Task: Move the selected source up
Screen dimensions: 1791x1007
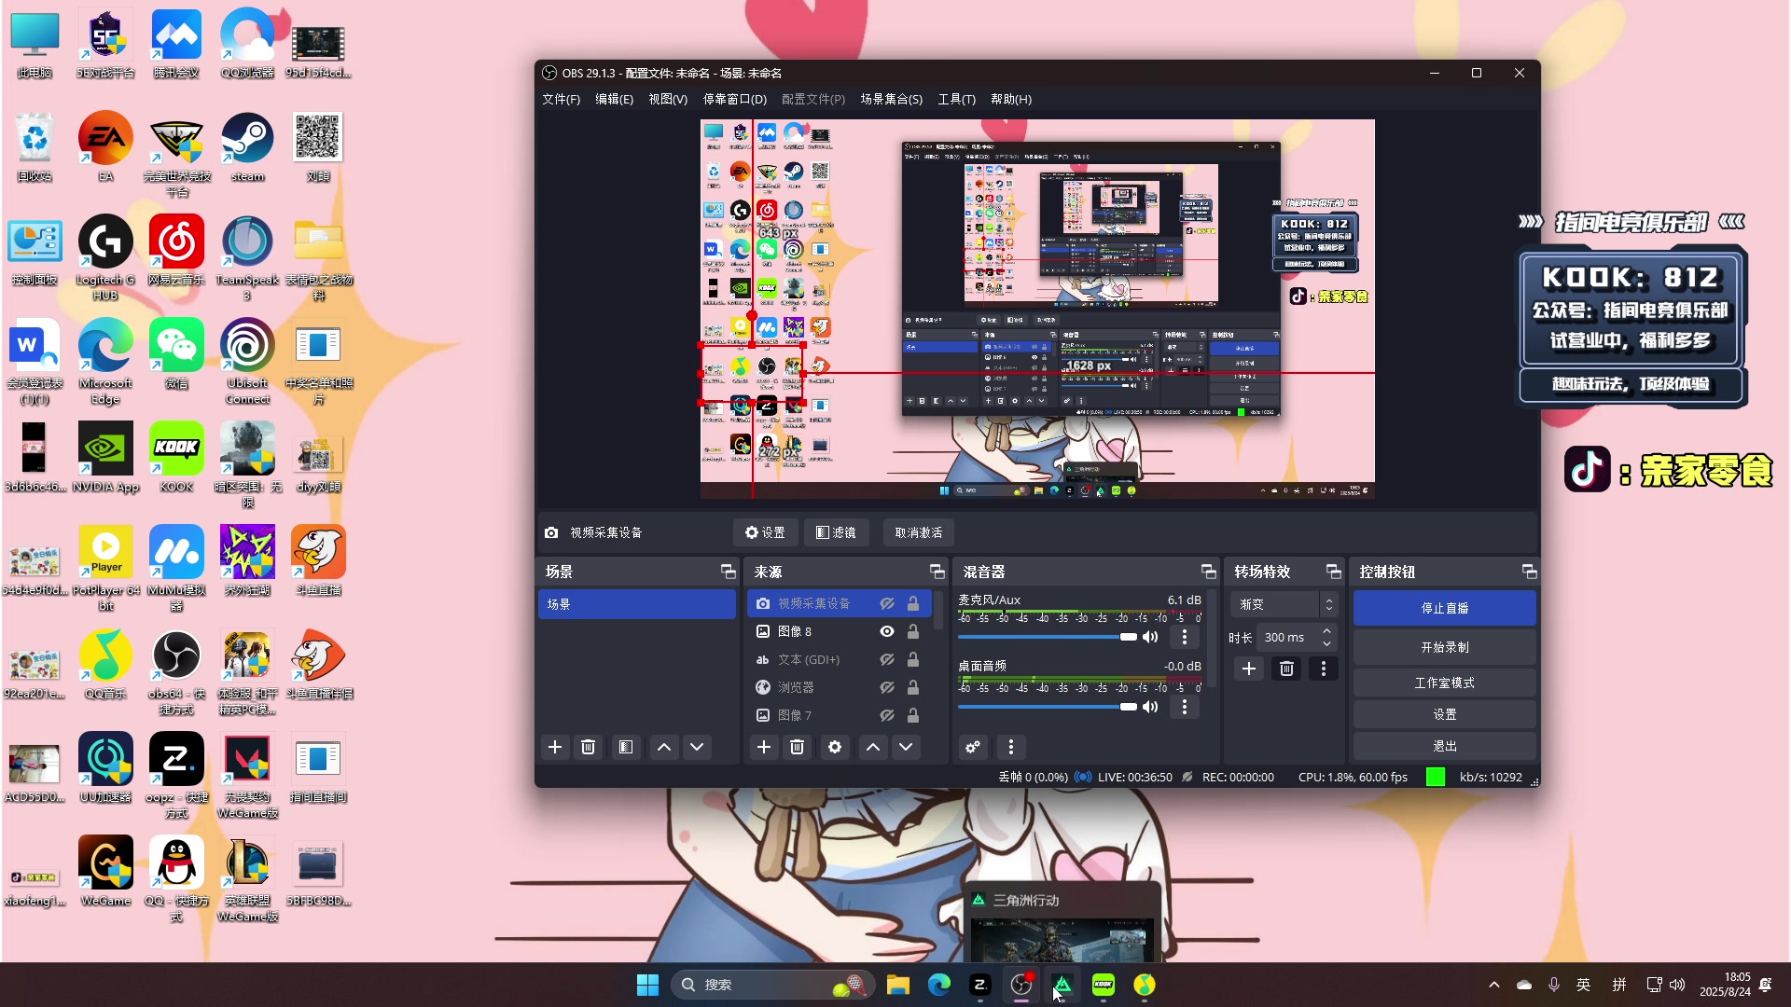Action: pos(873,747)
